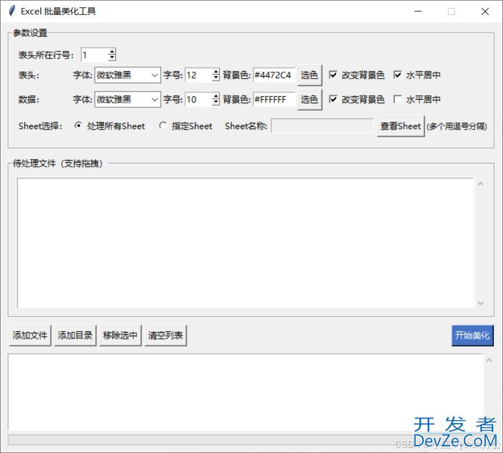Click the feather app icon in title bar
503x453 pixels.
click(x=11, y=11)
